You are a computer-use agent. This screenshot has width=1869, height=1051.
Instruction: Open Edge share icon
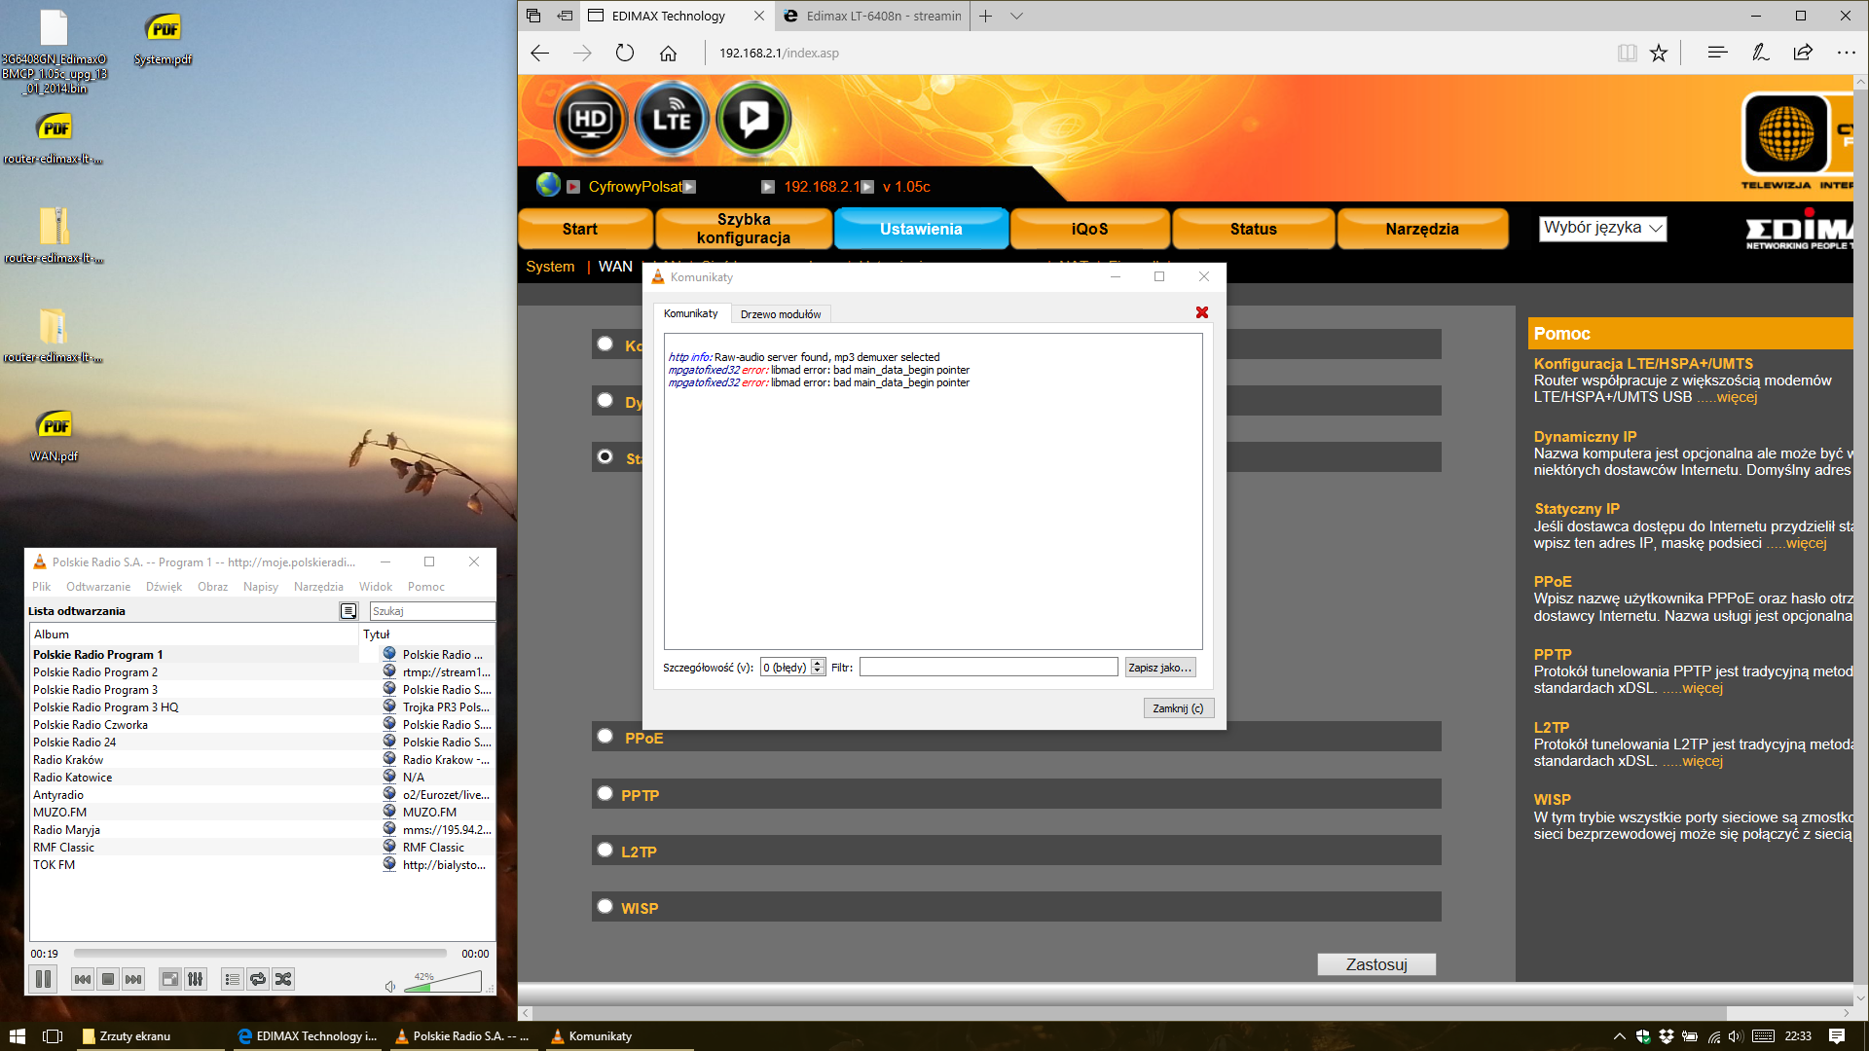point(1803,53)
